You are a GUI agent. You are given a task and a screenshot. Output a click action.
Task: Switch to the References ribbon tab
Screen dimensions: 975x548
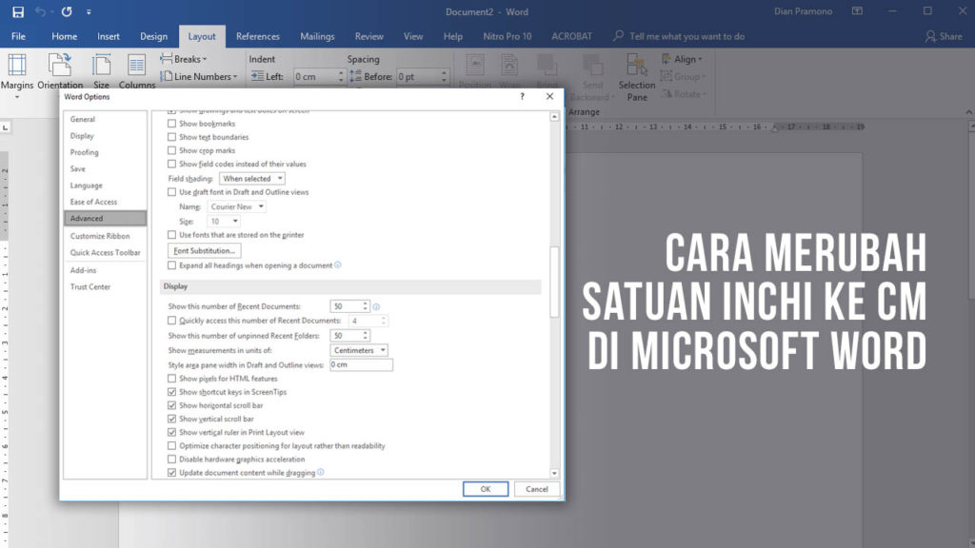pos(257,37)
